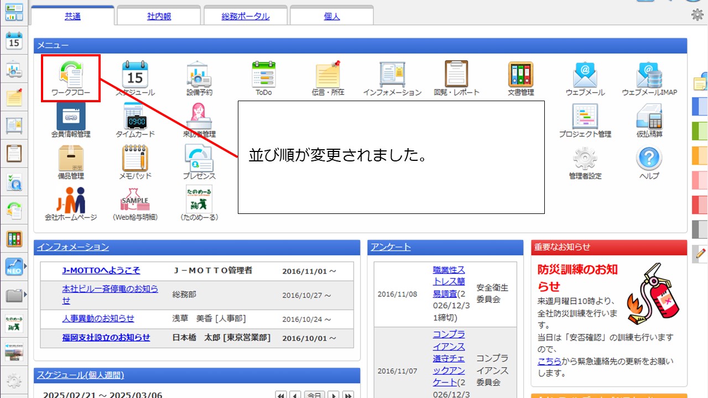
Task: Click the red sticky note color swatch
Action: (700, 204)
